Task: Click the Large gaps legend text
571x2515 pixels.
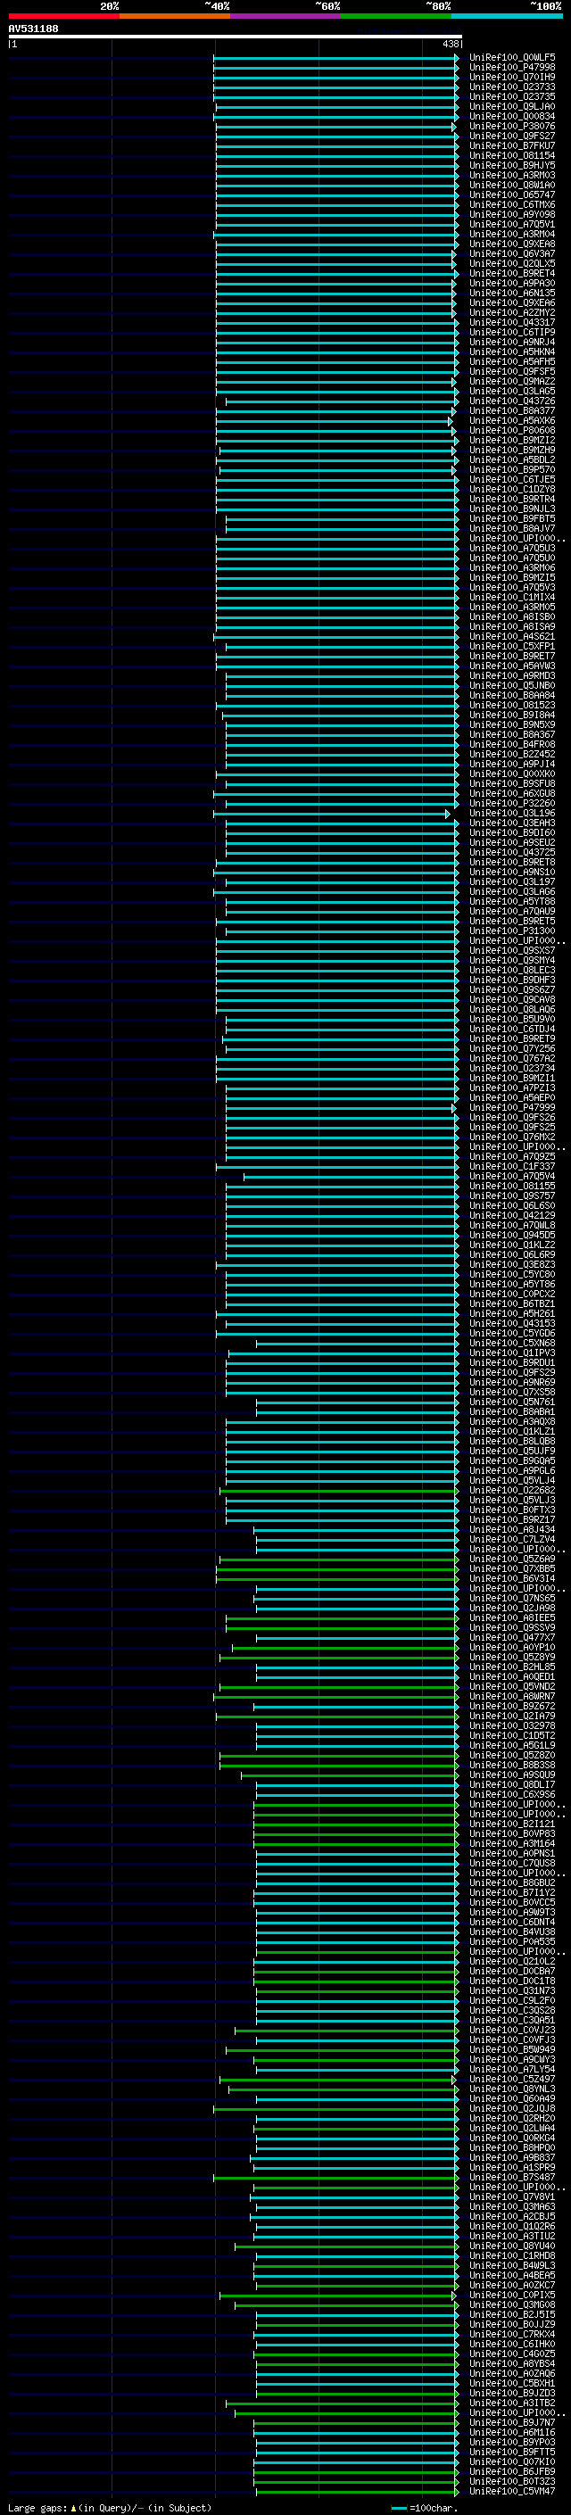Action: point(110,2507)
